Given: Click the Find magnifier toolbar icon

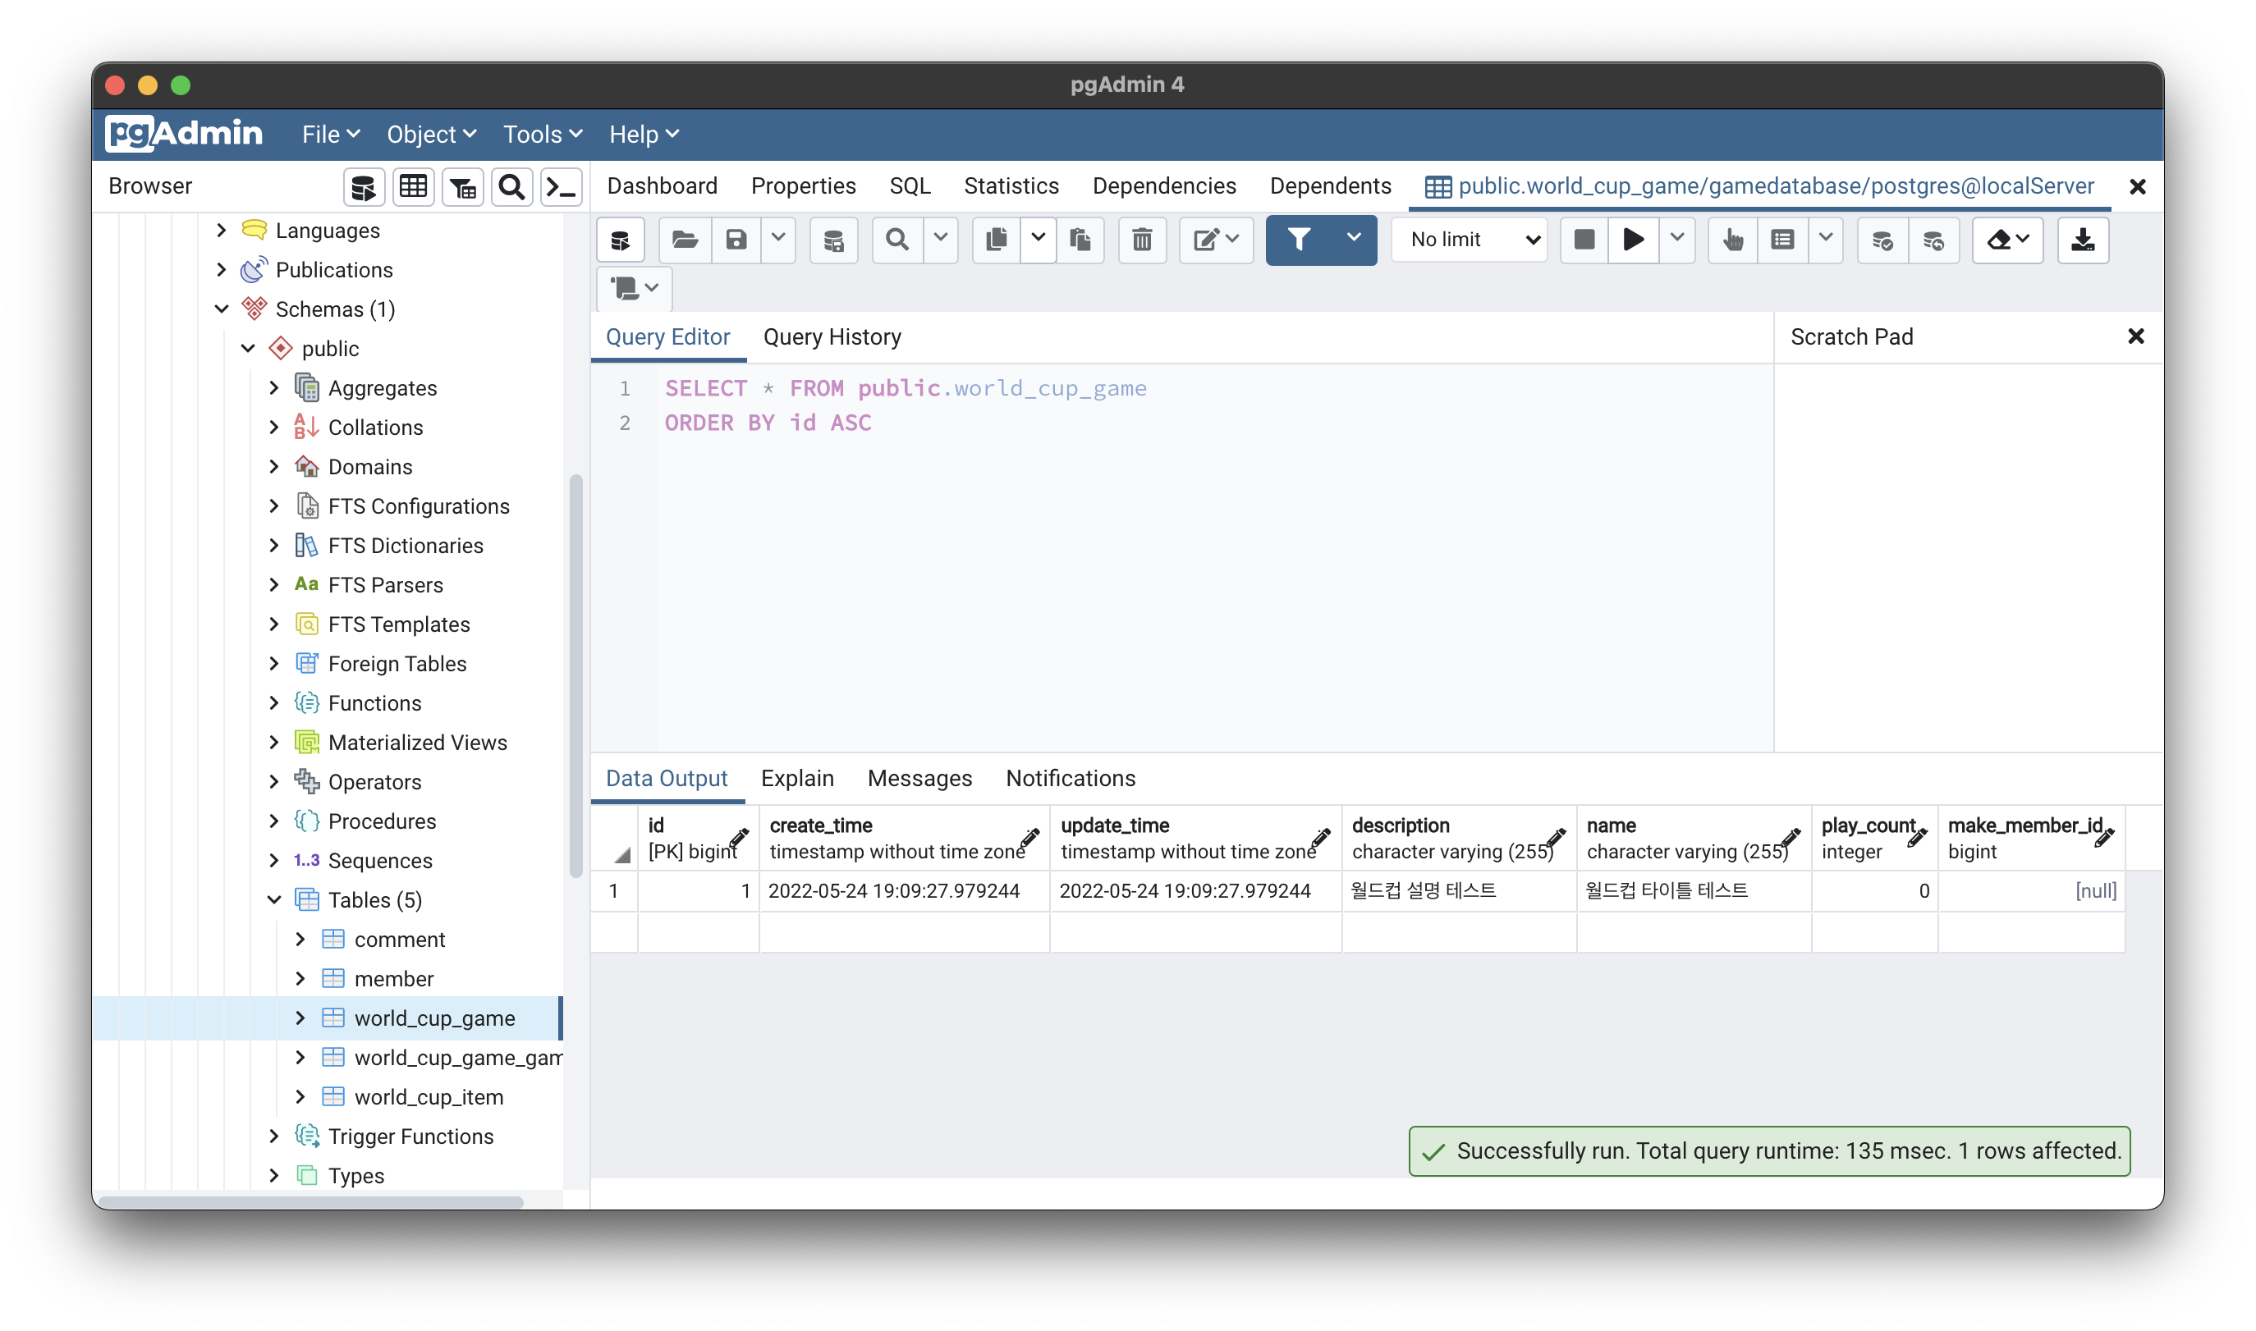Looking at the screenshot, I should pos(897,240).
